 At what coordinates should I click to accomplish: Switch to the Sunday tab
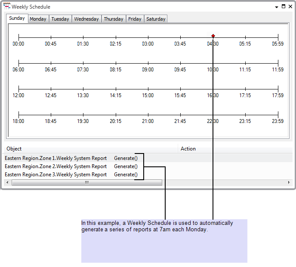[17, 18]
